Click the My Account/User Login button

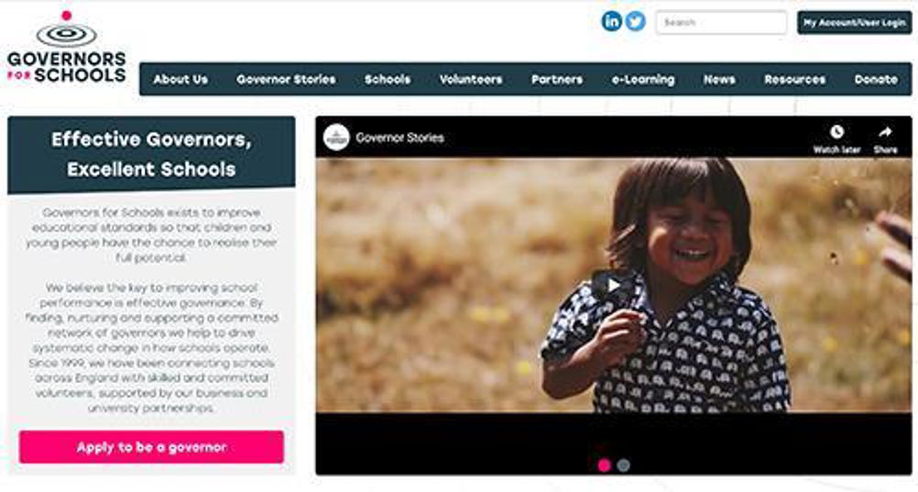tap(854, 22)
